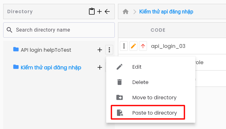This screenshot has height=129, width=226.
Task: Click the search magnifier icon
Action: (x=9, y=30)
